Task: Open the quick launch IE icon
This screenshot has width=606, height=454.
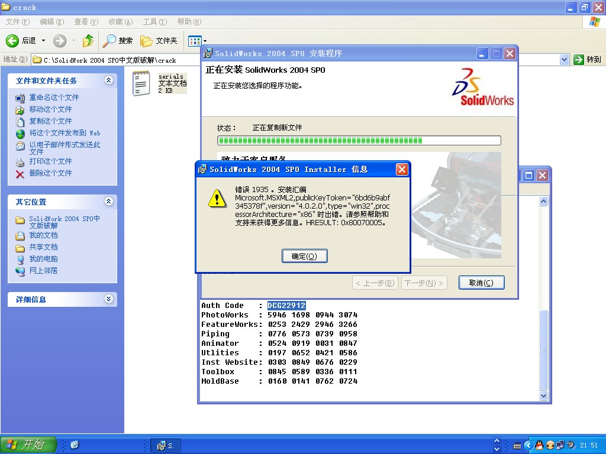Action: coord(75,445)
